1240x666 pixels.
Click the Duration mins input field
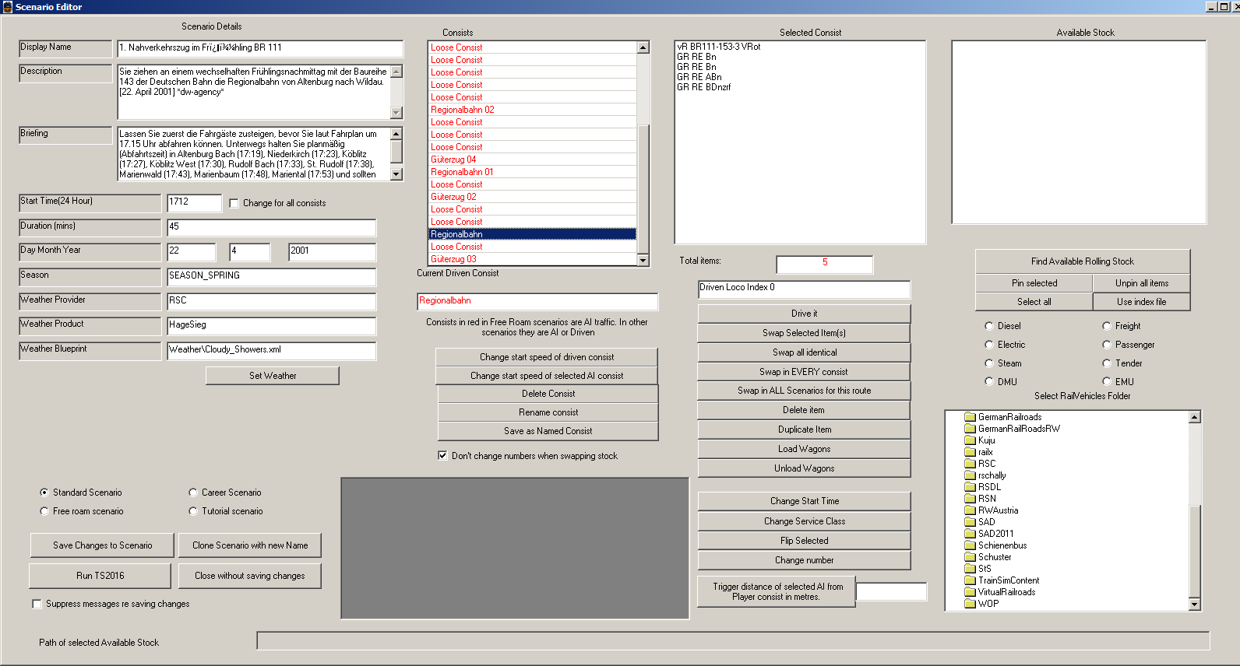pos(271,227)
